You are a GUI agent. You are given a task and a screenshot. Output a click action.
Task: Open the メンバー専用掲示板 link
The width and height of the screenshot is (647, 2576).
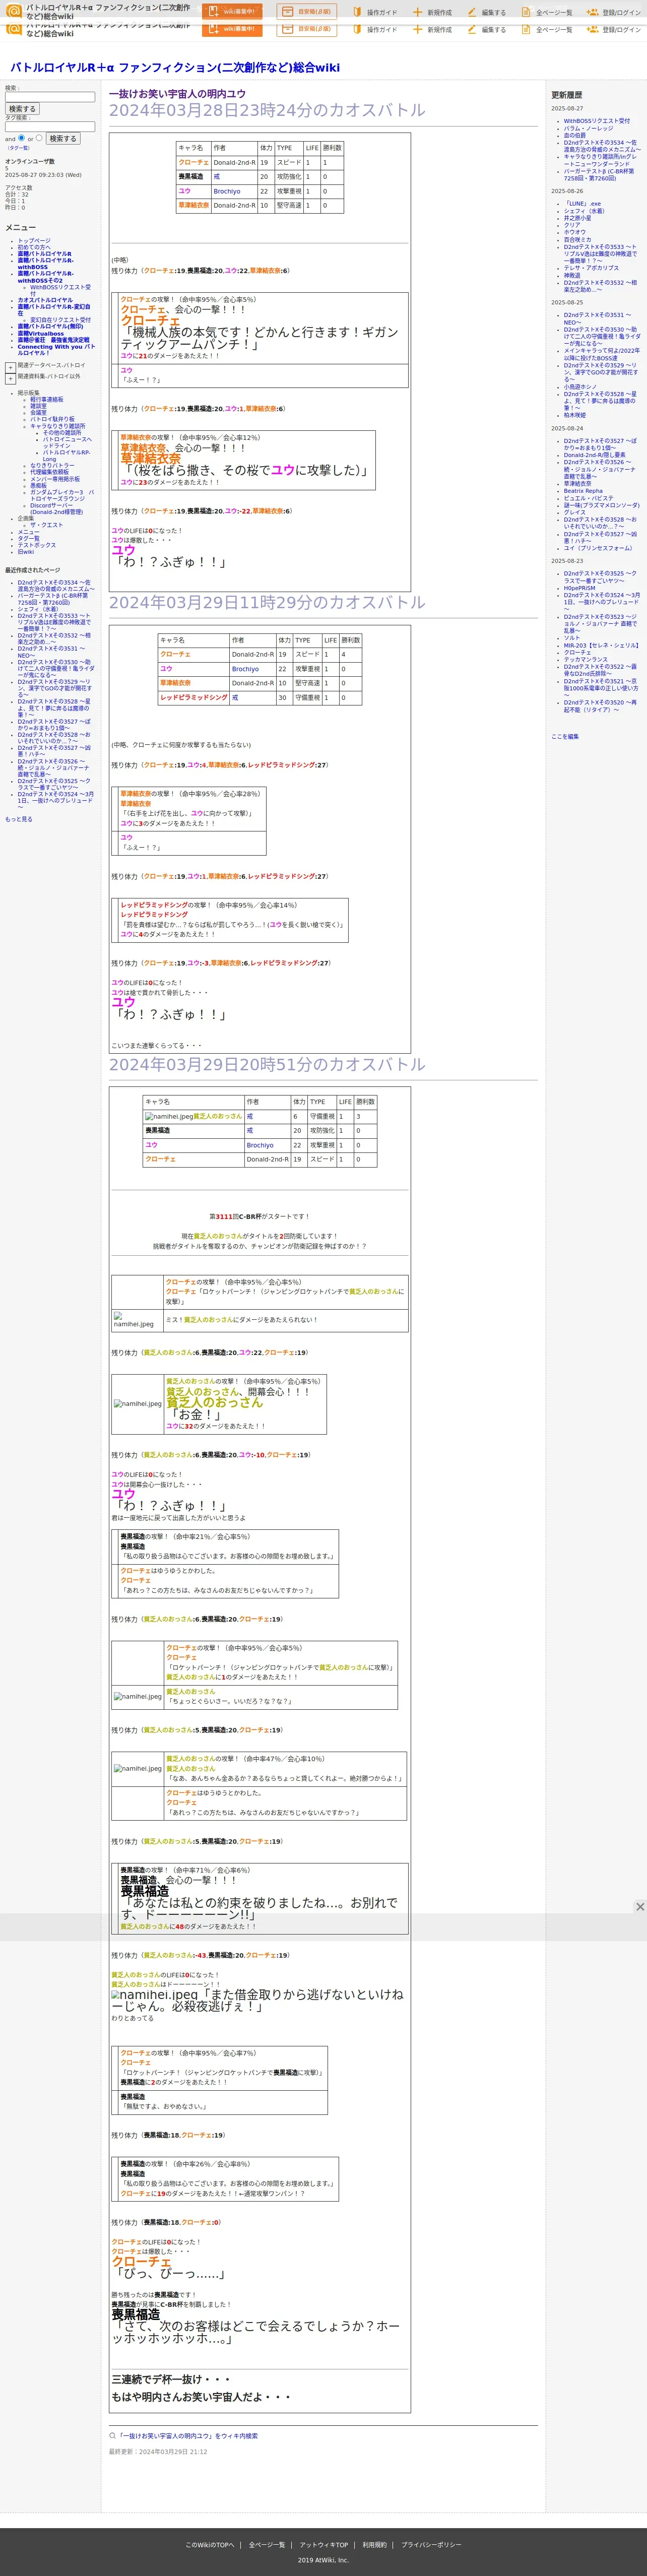55,479
